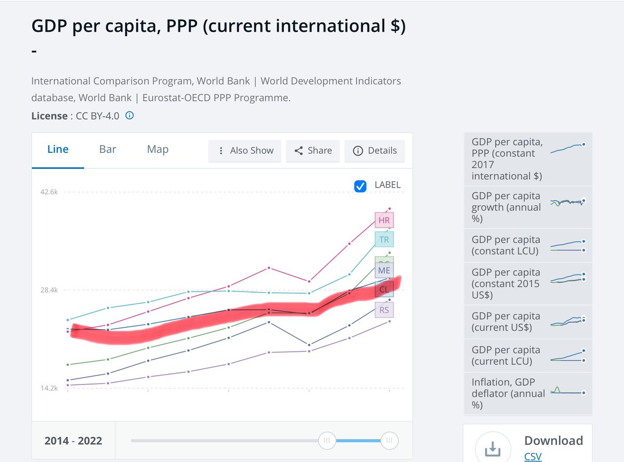
Task: Click the Share button
Action: click(313, 151)
